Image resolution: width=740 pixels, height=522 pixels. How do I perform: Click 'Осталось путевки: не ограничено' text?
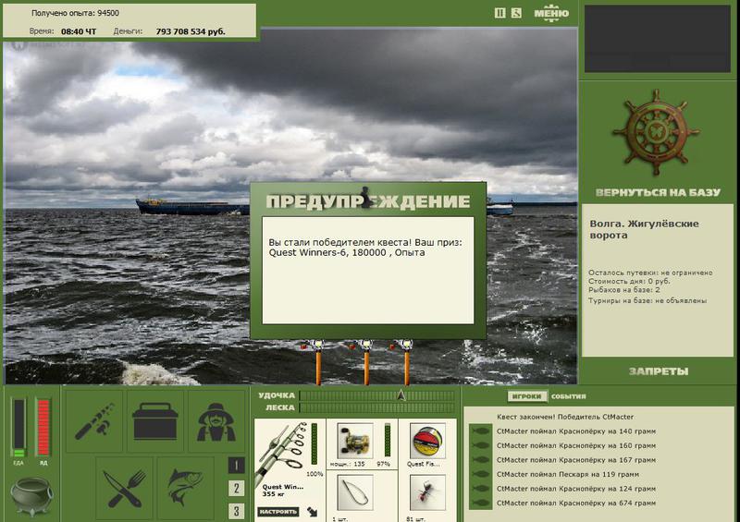650,273
